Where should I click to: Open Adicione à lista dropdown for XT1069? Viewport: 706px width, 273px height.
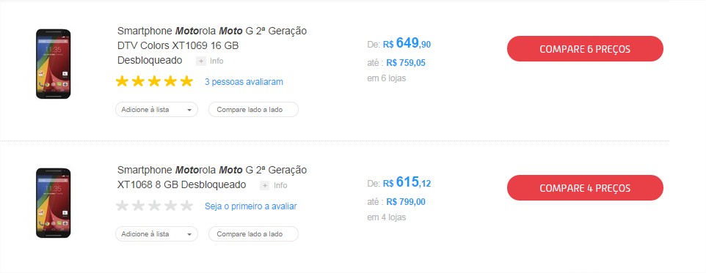157,110
